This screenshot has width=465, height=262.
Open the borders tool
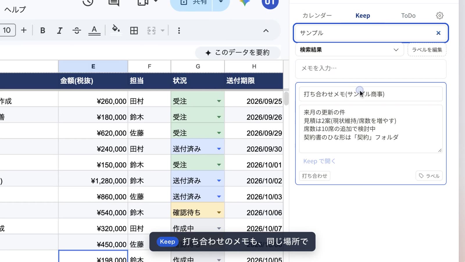[134, 31]
